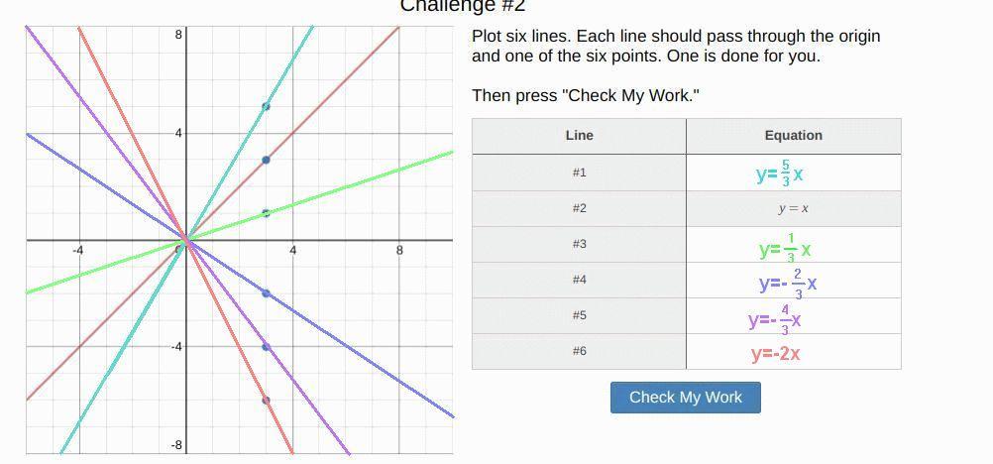Viewport: 993px width, 464px height.
Task: Select the #1 line label cell
Action: coord(579,173)
